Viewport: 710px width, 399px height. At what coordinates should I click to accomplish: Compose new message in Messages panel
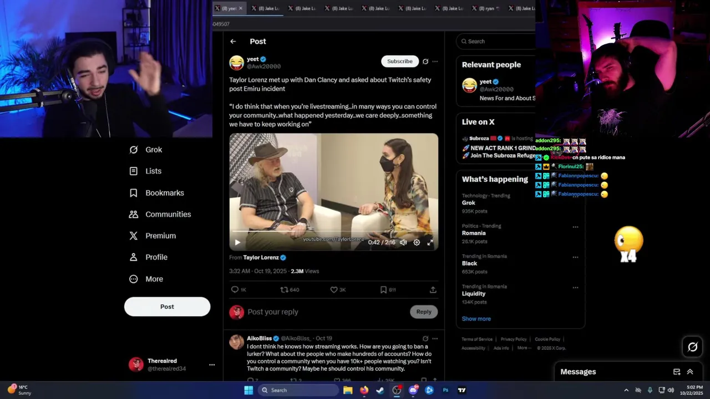(x=677, y=372)
